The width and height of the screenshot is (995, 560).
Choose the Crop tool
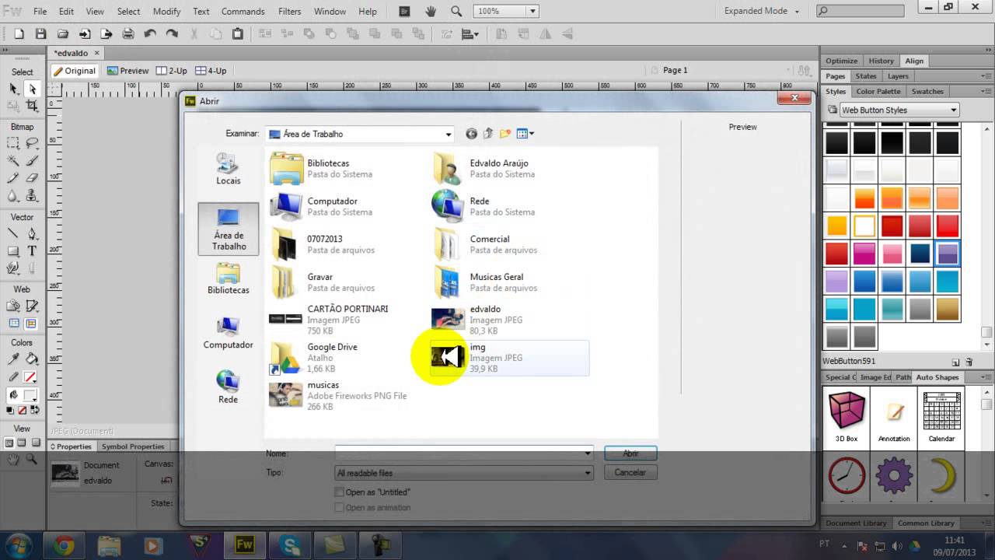32,106
